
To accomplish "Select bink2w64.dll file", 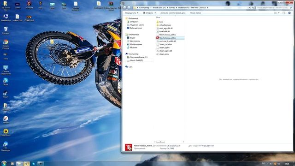I will tap(165, 31).
